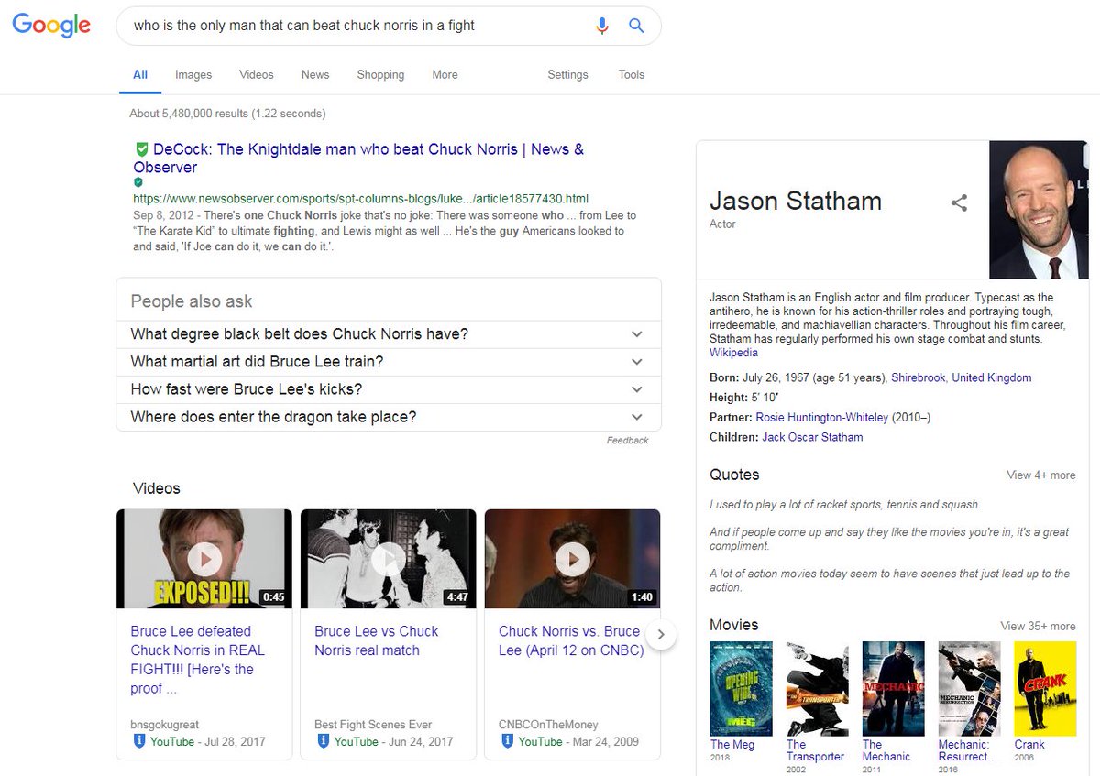This screenshot has width=1100, height=776.
Task: Switch to the Shopping tab
Action: (380, 75)
